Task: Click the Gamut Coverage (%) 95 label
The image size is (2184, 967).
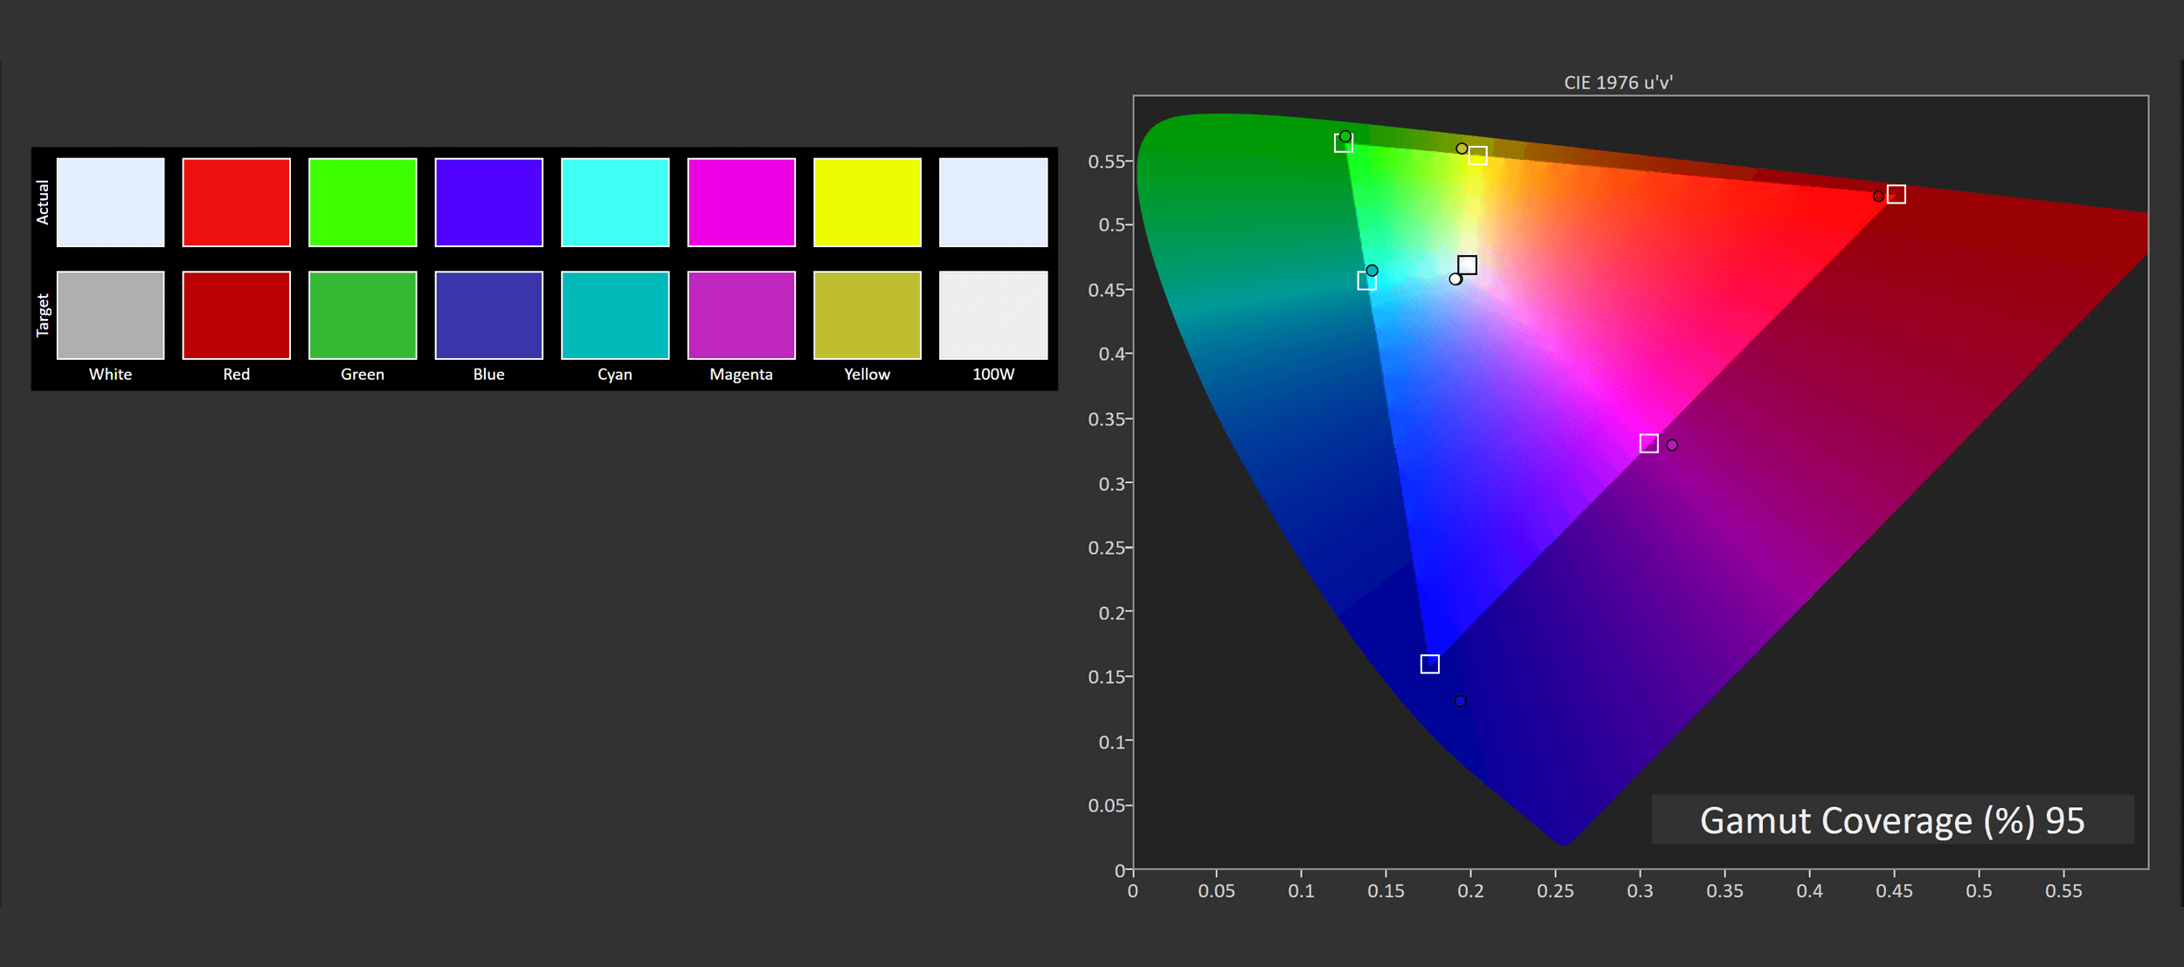Action: pos(1891,819)
